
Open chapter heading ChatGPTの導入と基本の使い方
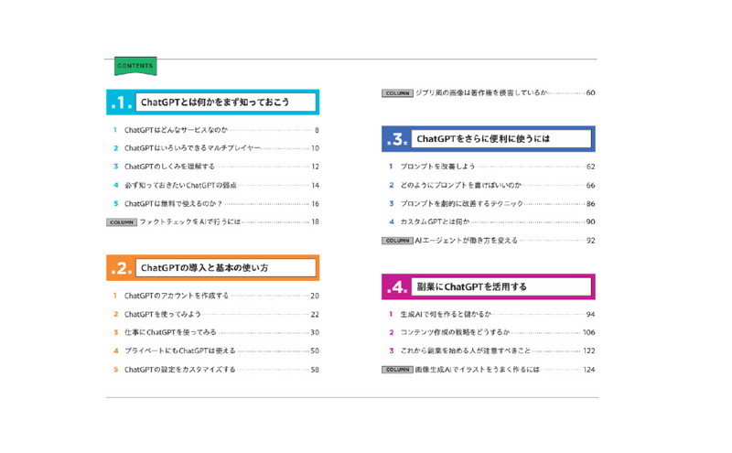click(204, 268)
